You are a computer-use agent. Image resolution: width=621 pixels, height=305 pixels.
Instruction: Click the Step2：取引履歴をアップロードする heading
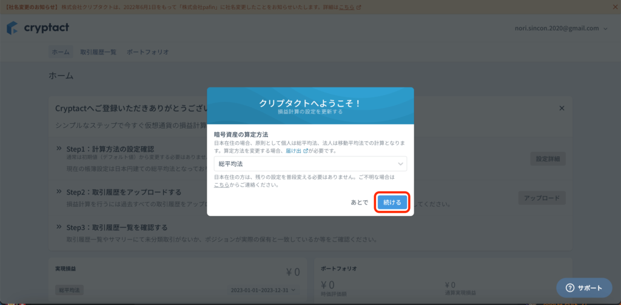pyautogui.click(x=124, y=192)
